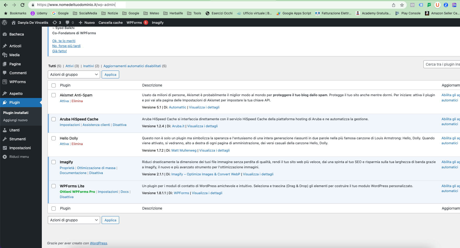
Task: Expand the Tools bookmarks folder
Action: 194,13
